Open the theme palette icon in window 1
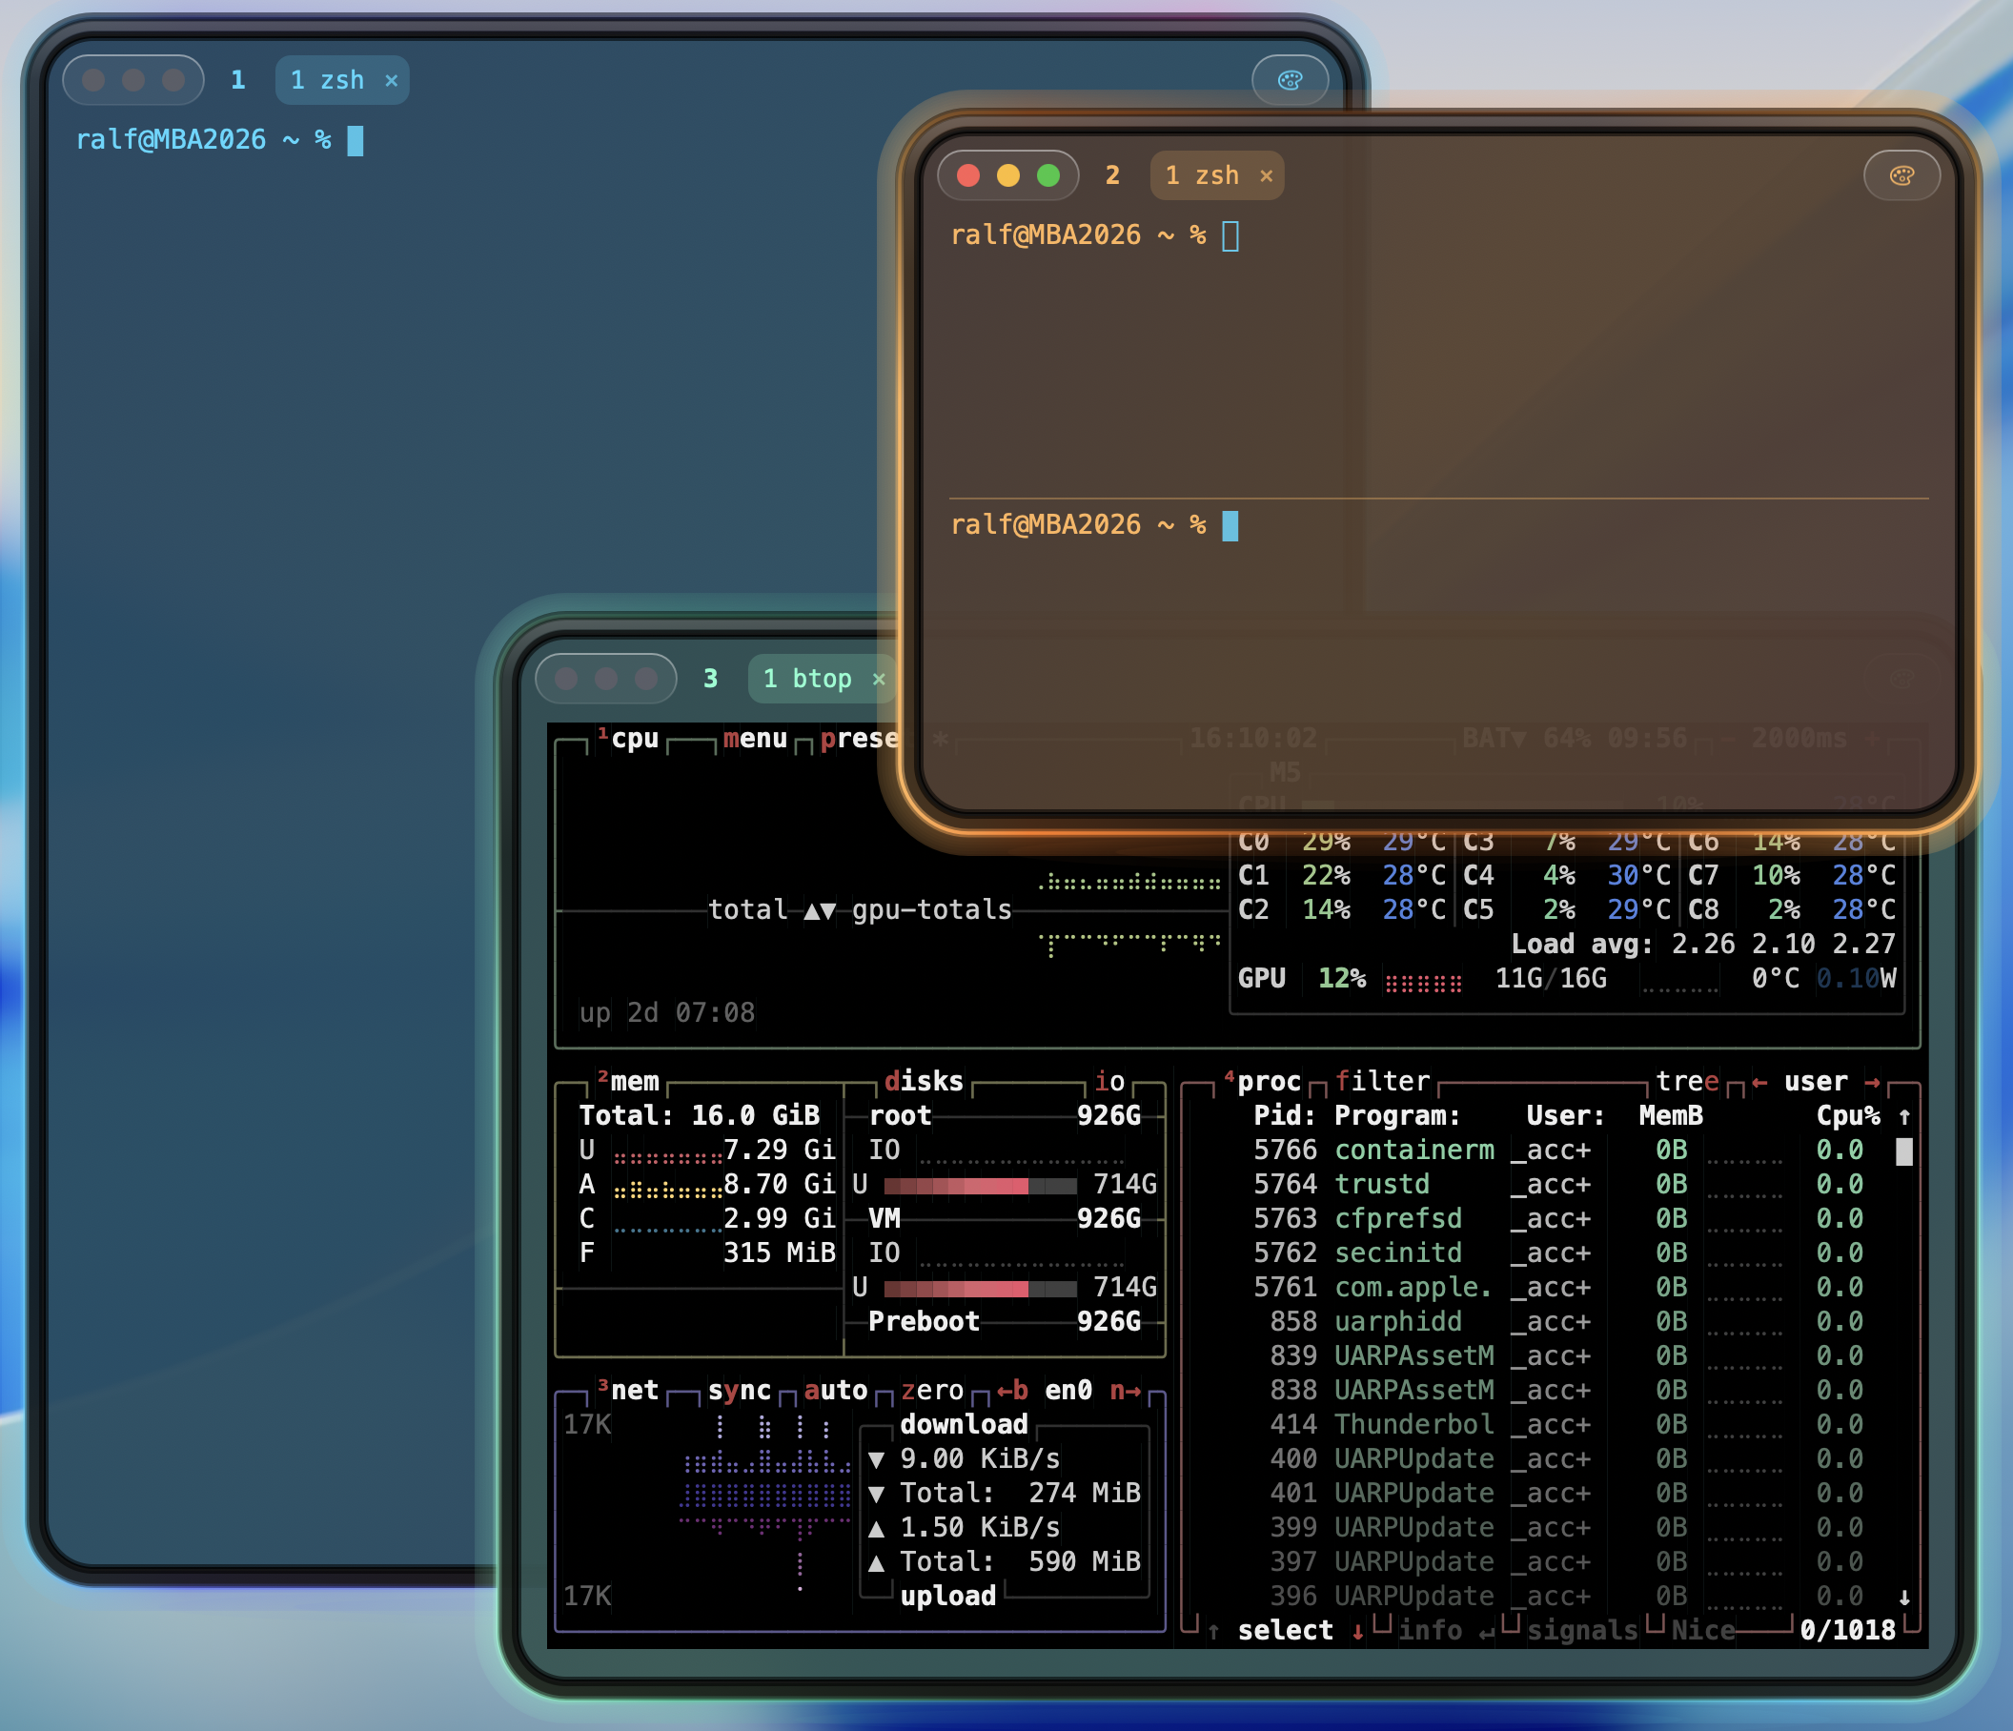This screenshot has height=1731, width=2013. (x=1290, y=80)
